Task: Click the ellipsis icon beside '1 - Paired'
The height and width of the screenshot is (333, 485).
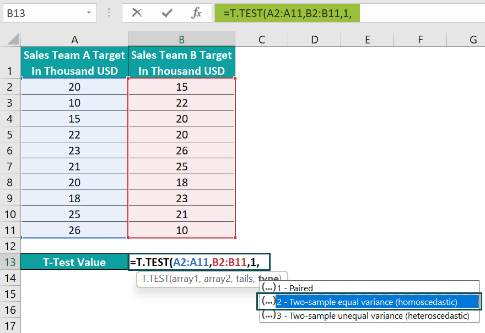Action: pos(270,288)
